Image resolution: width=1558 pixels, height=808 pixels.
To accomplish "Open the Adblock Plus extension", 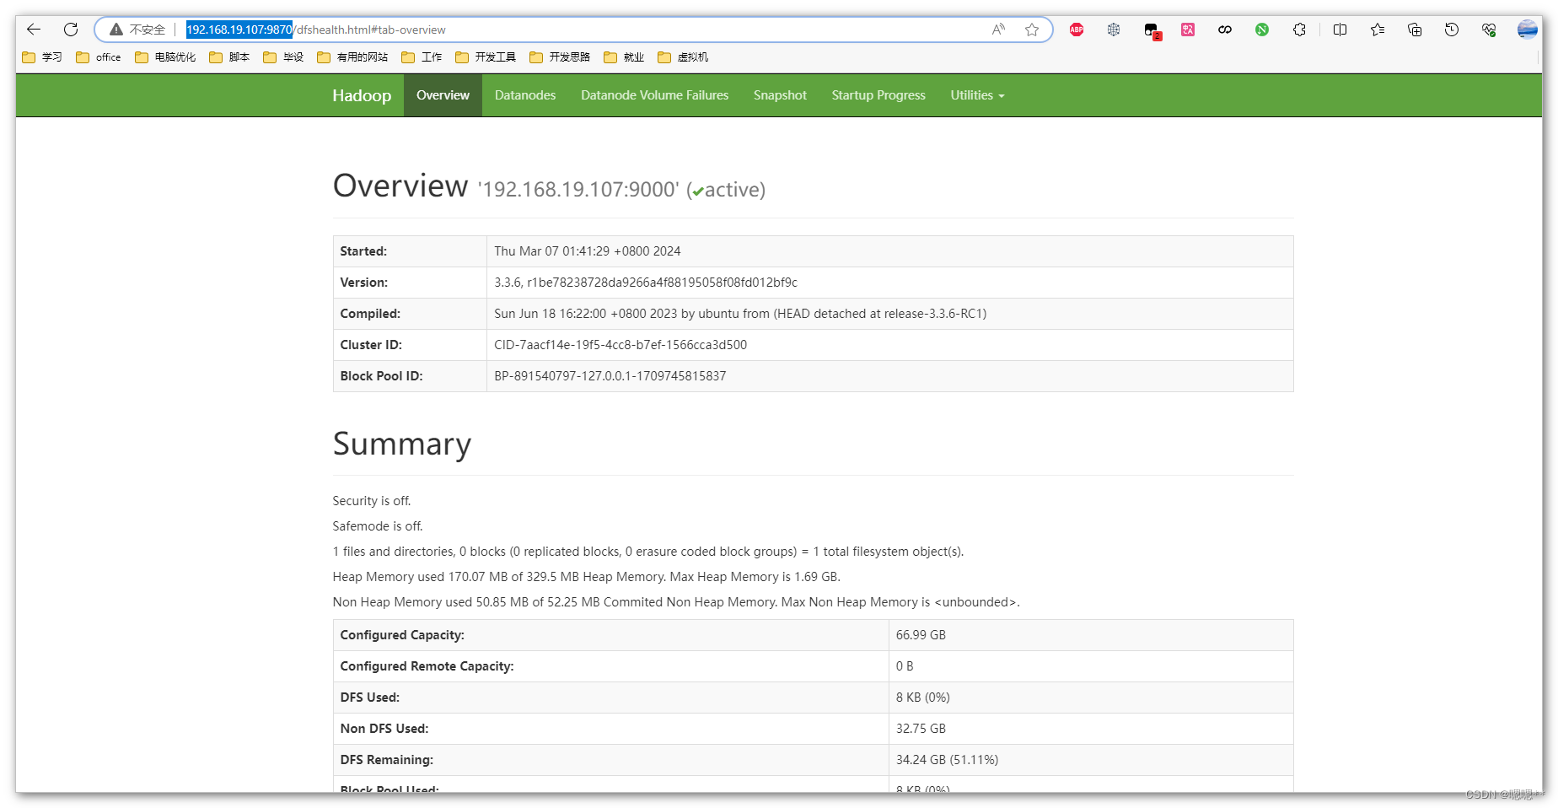I will [1077, 30].
